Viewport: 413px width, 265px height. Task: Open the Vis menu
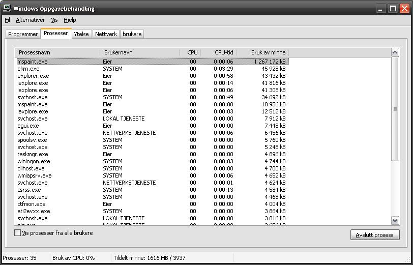54,20
